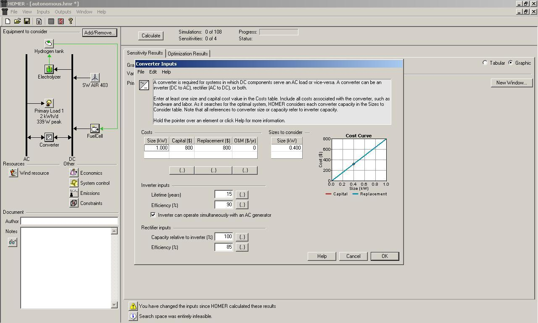The height and width of the screenshot is (323, 538).
Task: Click the inverter Efficiency (%) field
Action: 224,205
